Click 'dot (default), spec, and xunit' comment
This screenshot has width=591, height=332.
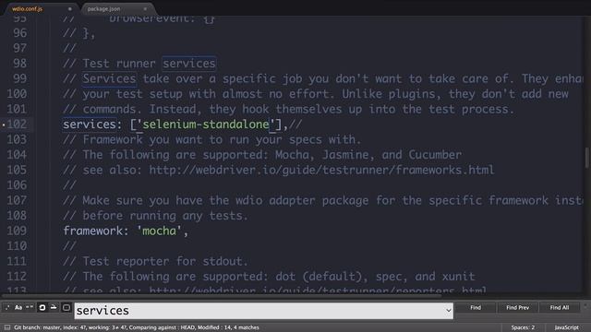[375, 277]
